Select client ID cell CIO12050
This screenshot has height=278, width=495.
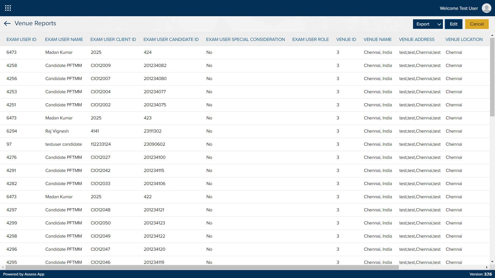pos(101,223)
